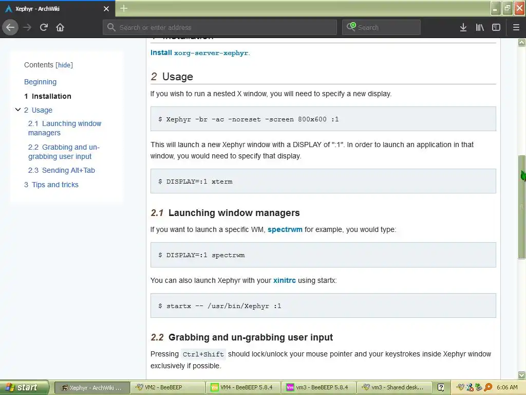Open a new tab with the plus button

point(124,8)
